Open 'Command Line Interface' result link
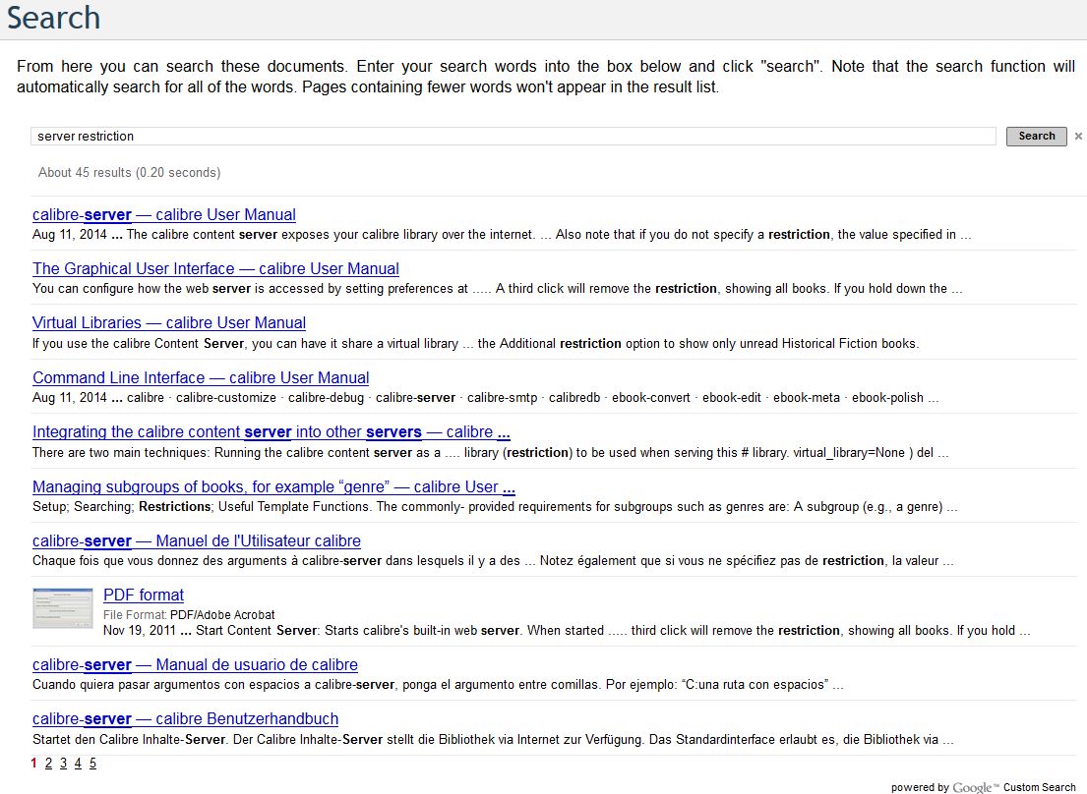This screenshot has height=794, width=1087. [x=201, y=378]
